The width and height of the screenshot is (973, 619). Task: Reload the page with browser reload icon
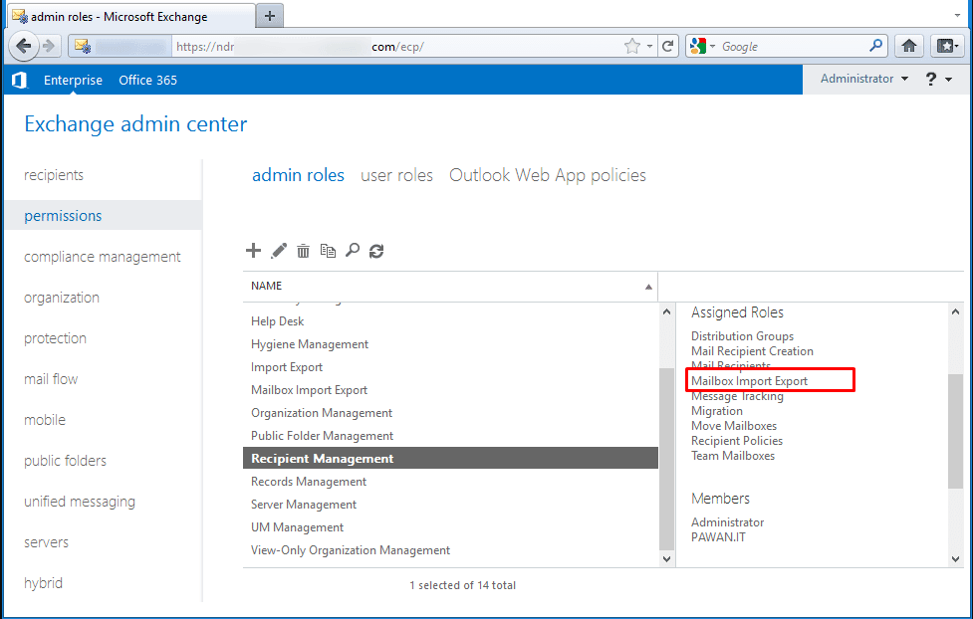[x=667, y=46]
